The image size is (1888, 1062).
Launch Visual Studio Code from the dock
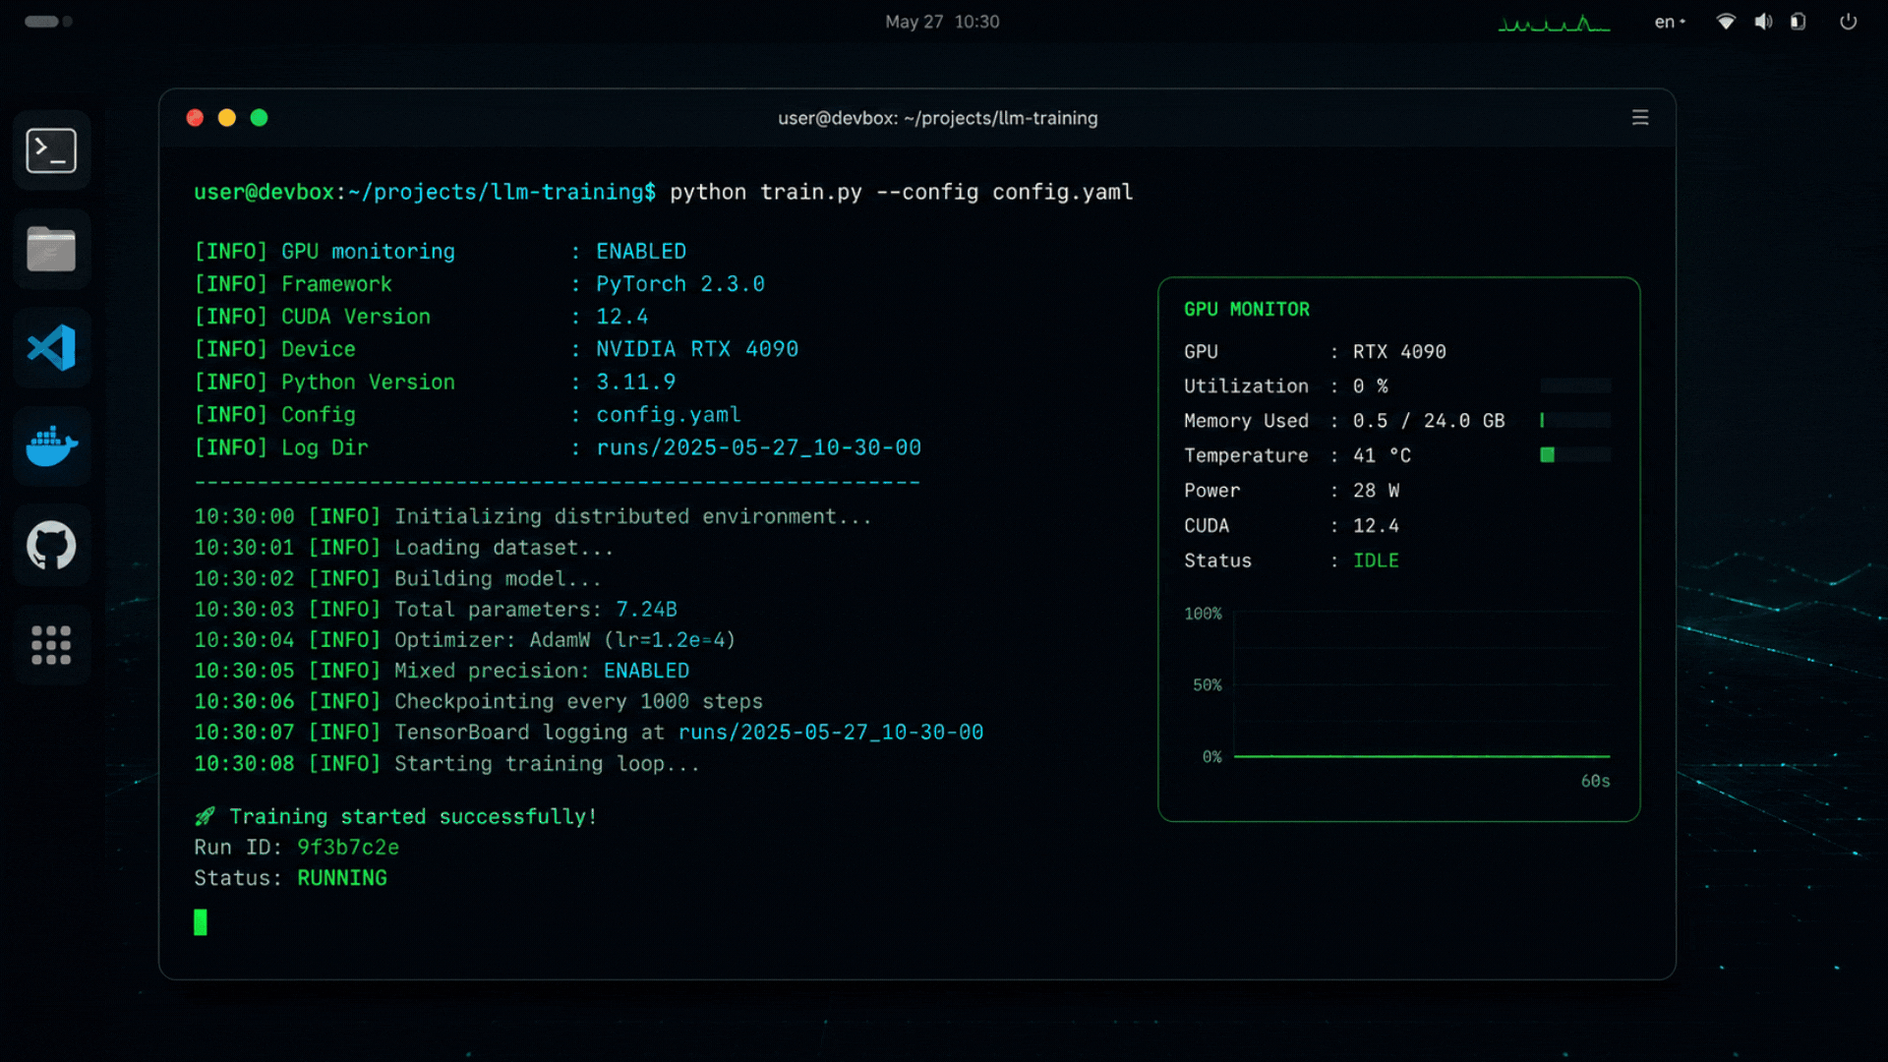(51, 347)
